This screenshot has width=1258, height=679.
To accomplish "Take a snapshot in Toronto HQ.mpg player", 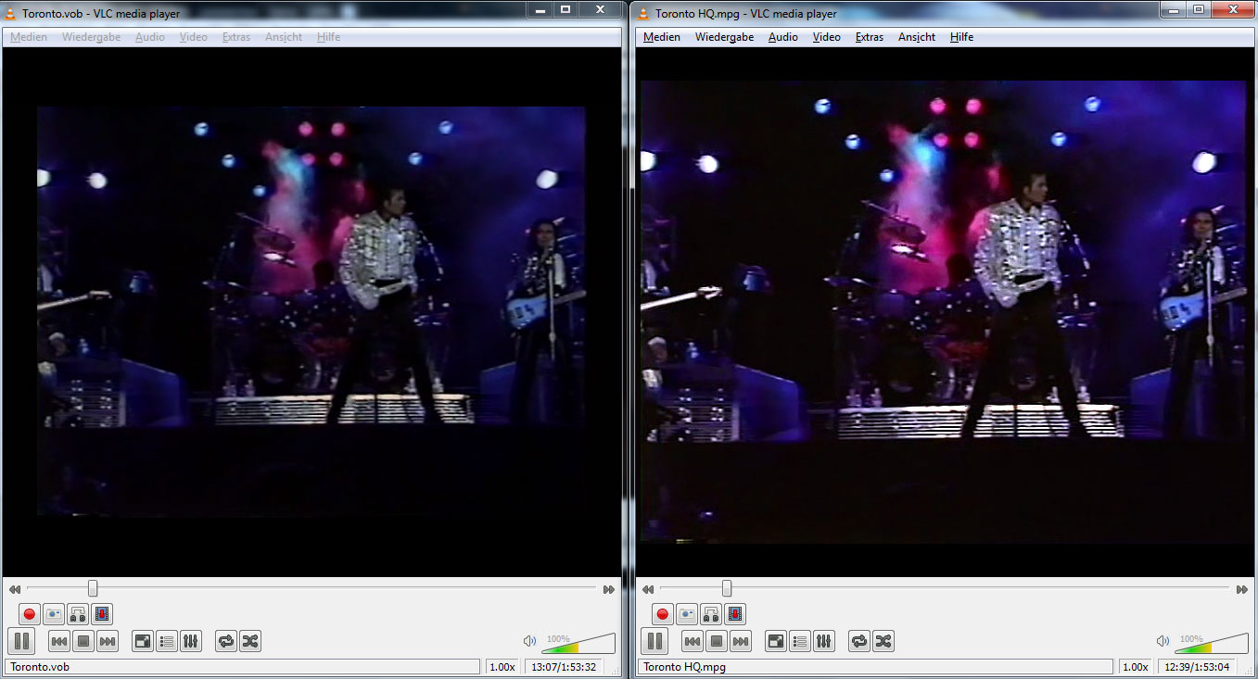I will pos(687,614).
